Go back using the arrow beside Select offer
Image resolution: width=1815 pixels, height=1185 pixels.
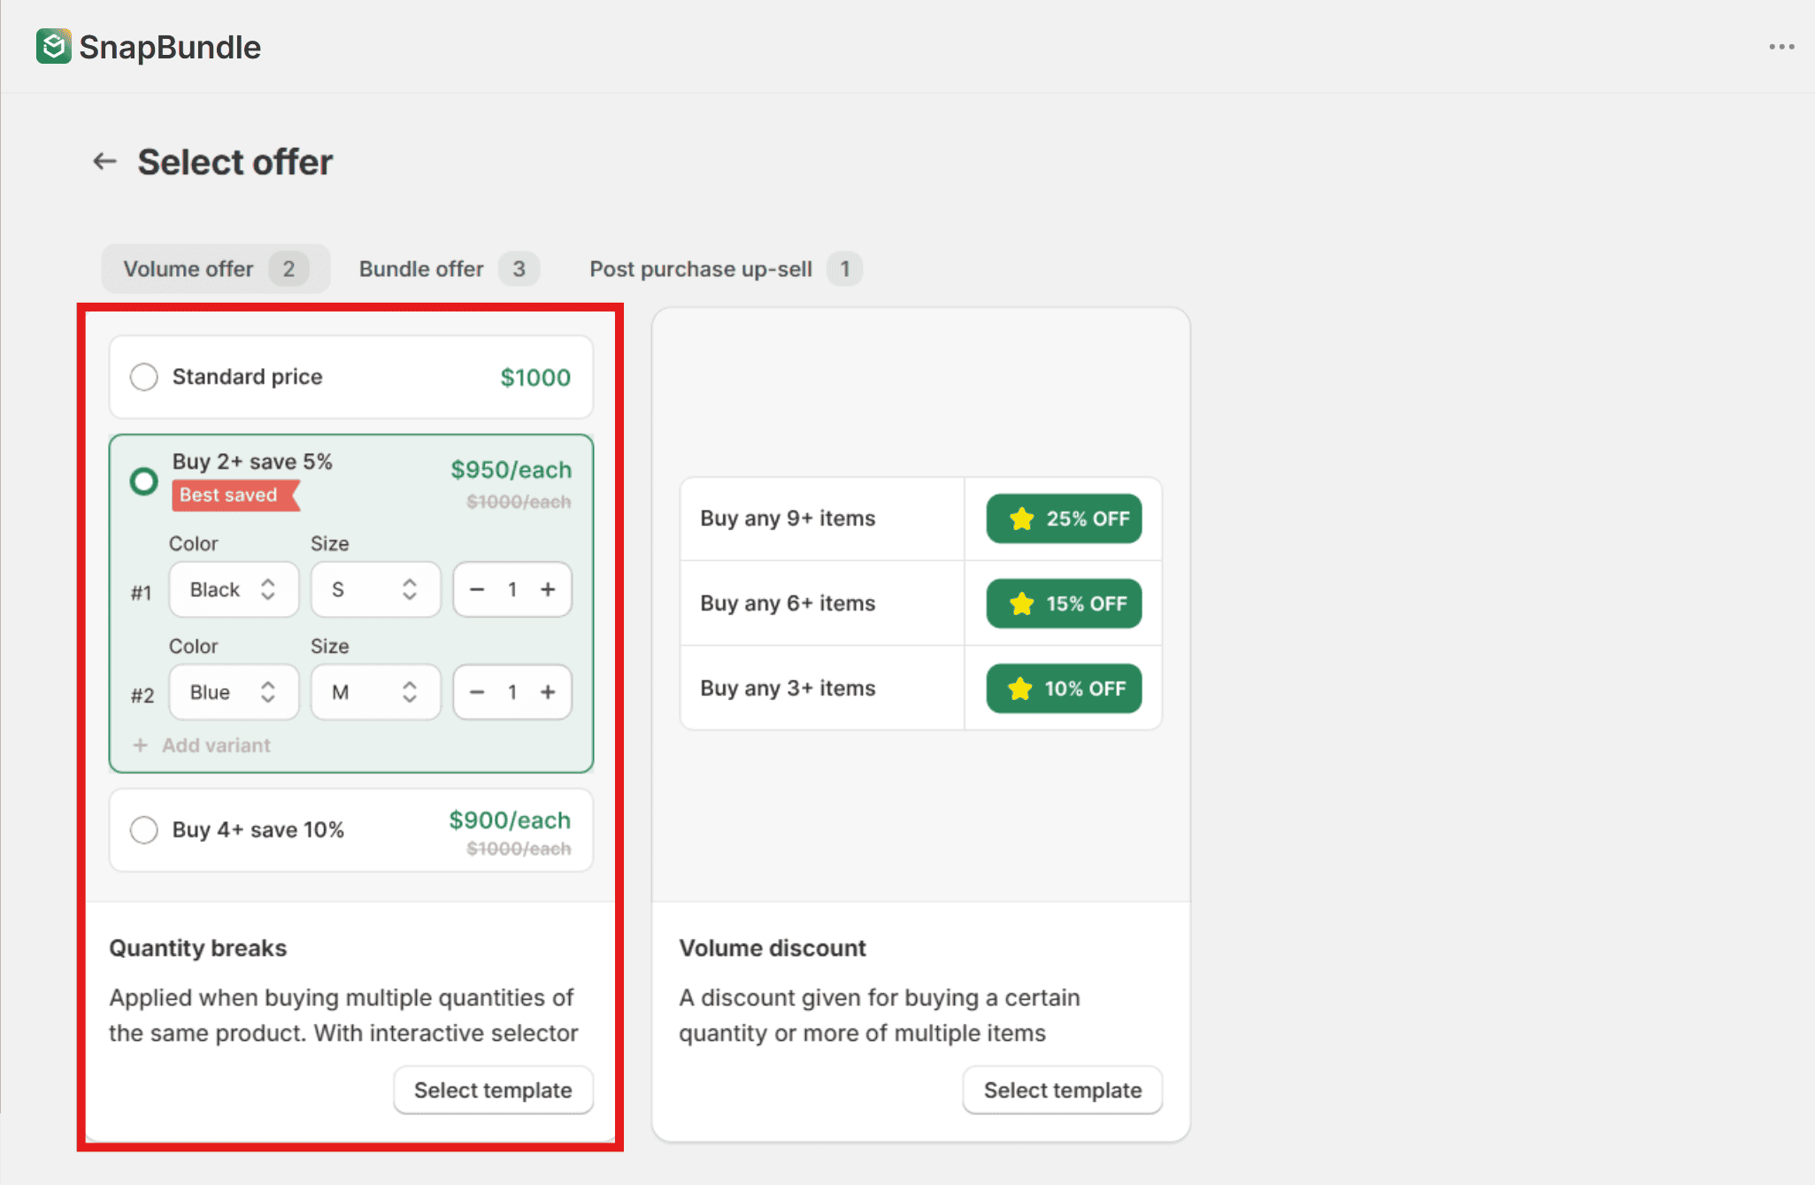pos(105,161)
